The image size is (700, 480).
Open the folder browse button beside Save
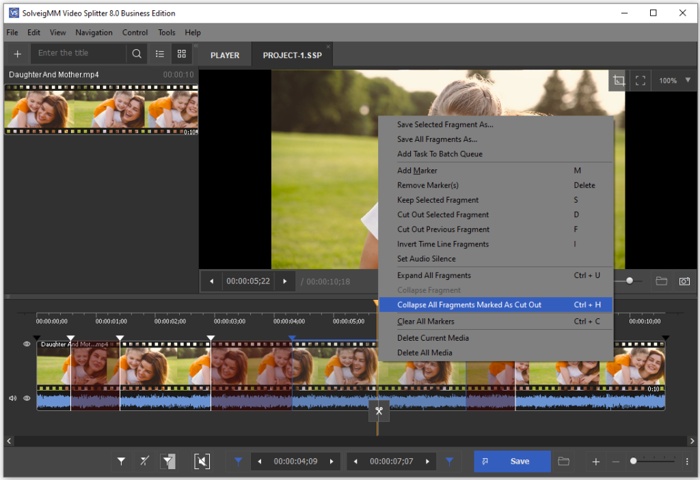pyautogui.click(x=563, y=461)
